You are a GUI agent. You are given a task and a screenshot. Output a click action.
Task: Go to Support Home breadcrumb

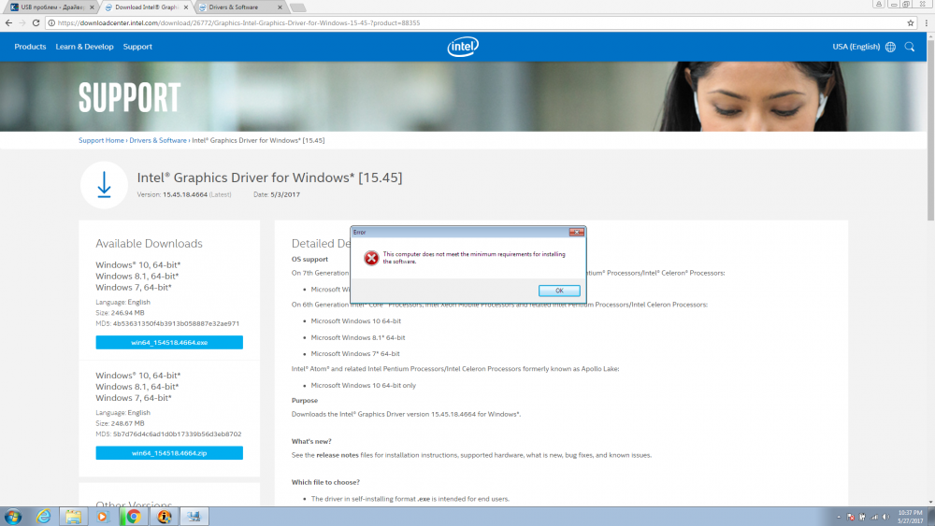[101, 140]
